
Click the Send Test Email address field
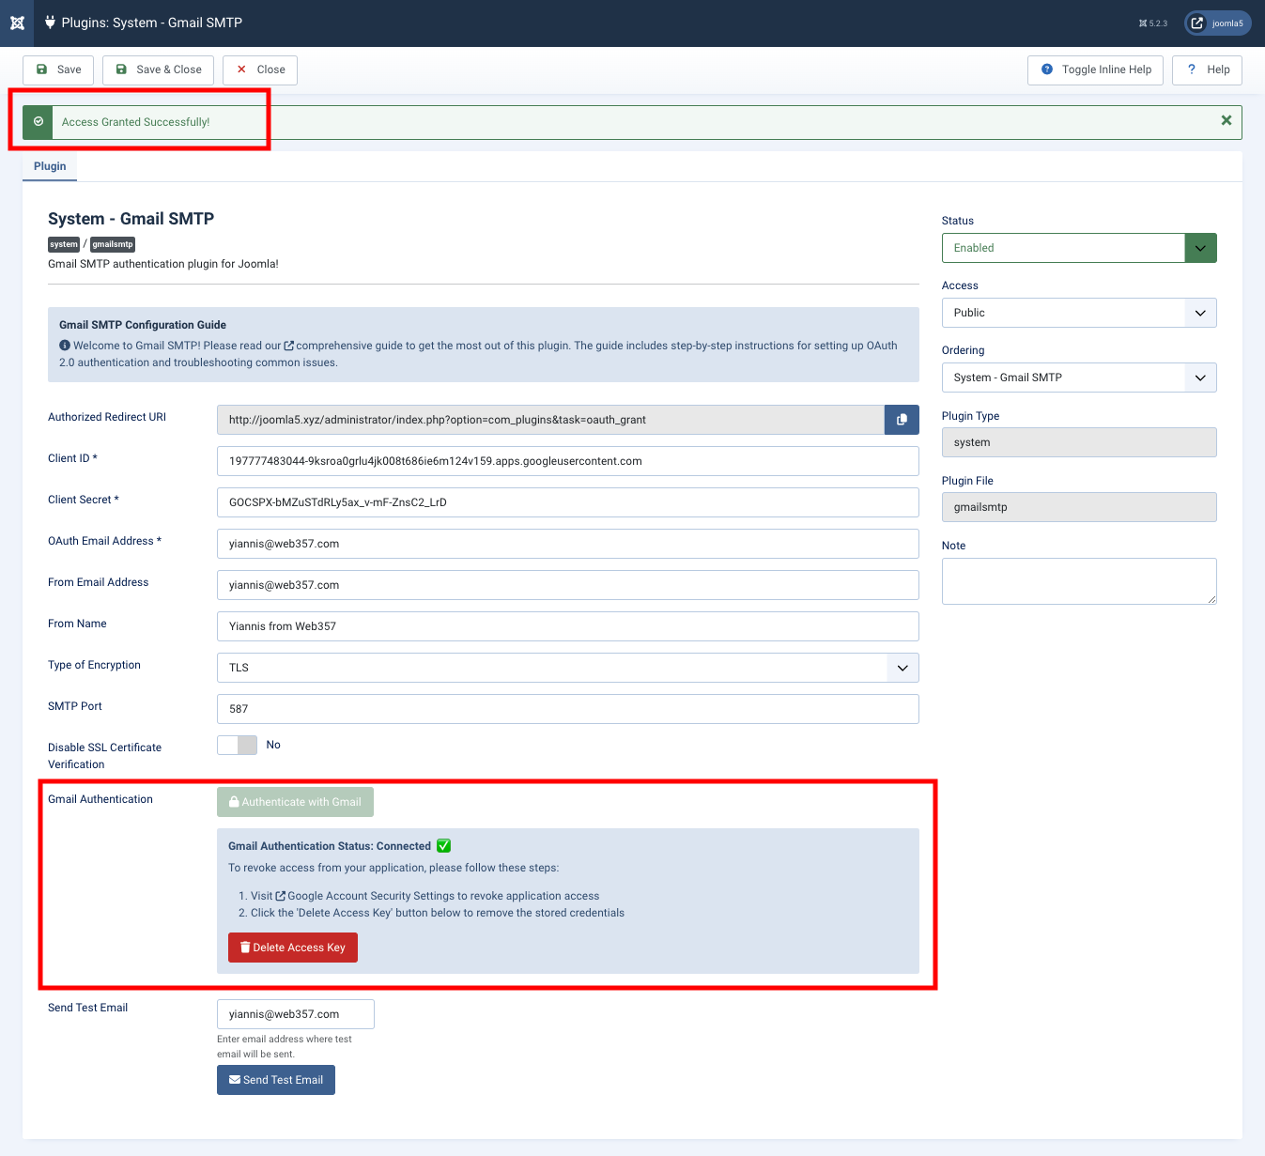[296, 1014]
